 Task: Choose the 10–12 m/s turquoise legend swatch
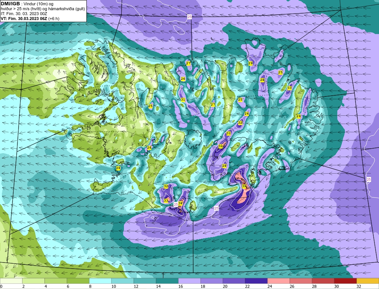coord(122,281)
